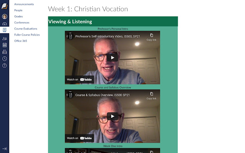Screen dimensions: 245x153
Task: Open the Announcements course link
Action: (x=24, y=4)
